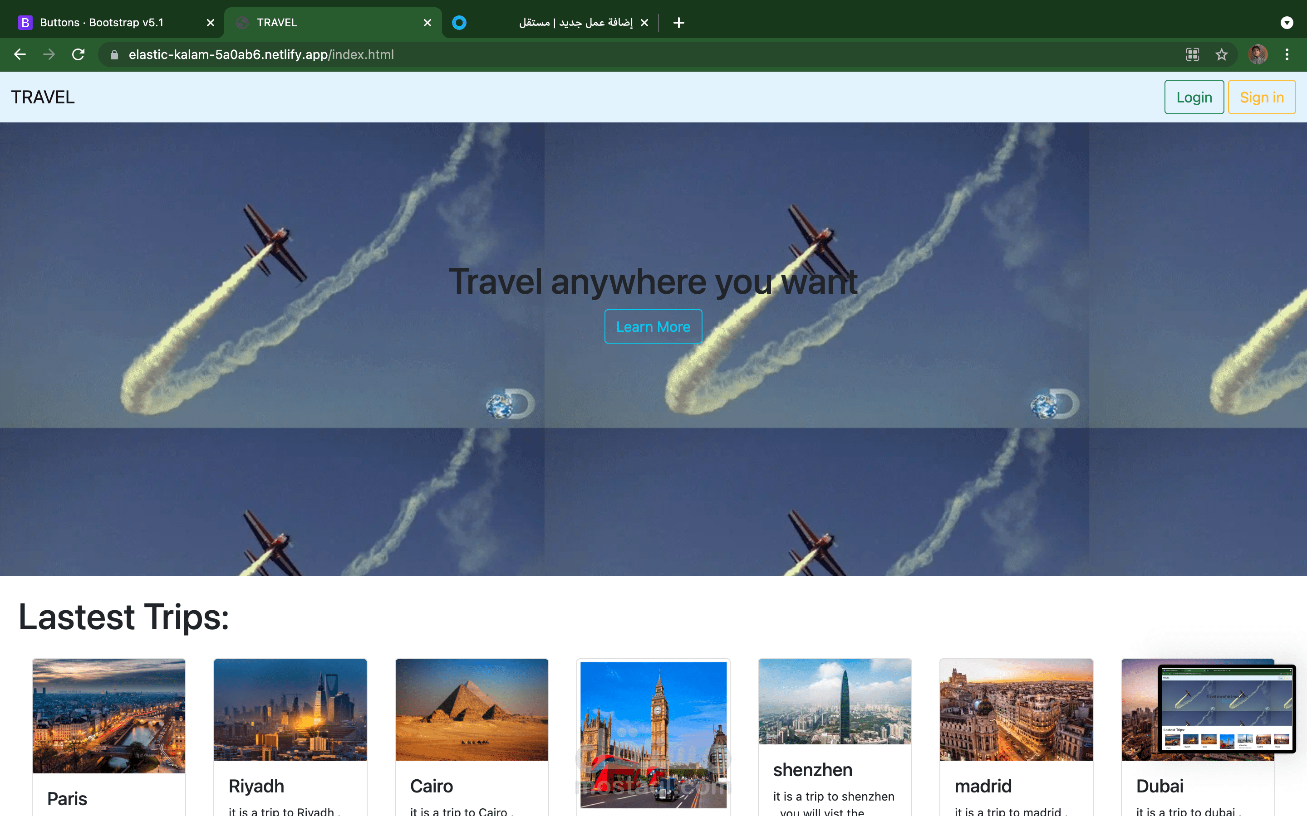This screenshot has height=816, width=1307.
Task: Open a new tab with the plus button
Action: point(679,23)
